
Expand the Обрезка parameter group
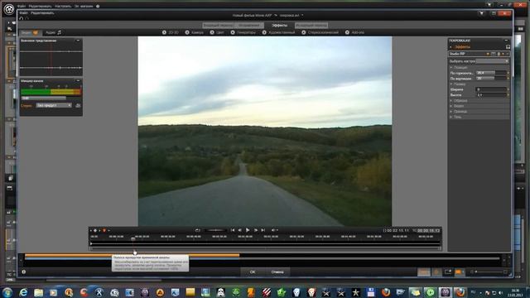click(x=451, y=101)
